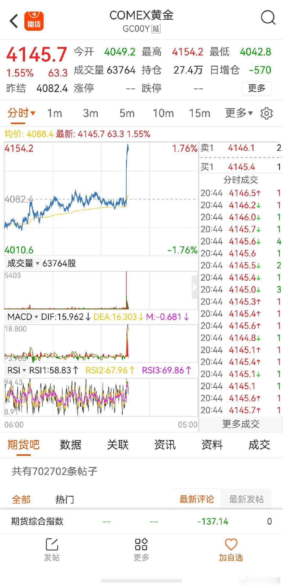Expand the side panel arrow handle
283x587 pixels.
[x=195, y=287]
